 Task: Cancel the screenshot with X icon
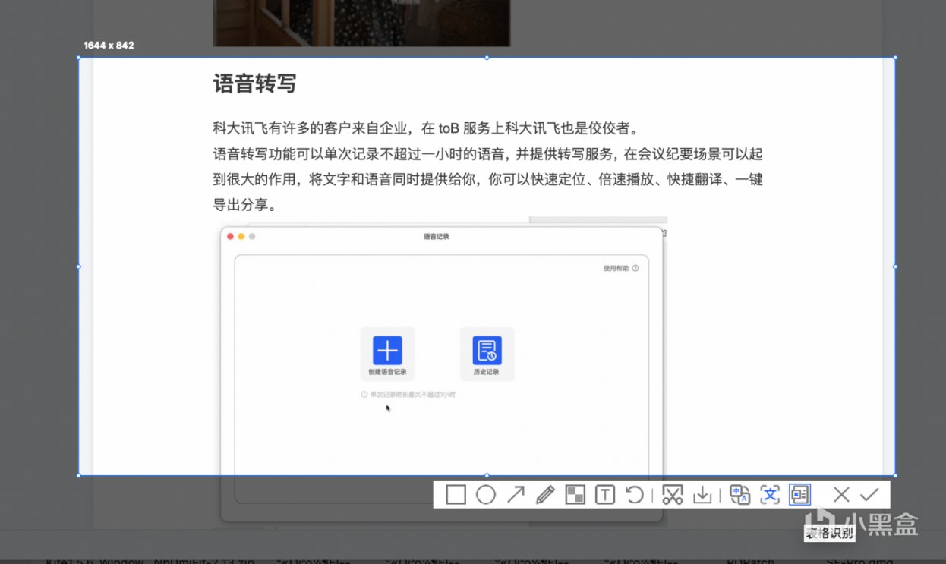point(841,496)
